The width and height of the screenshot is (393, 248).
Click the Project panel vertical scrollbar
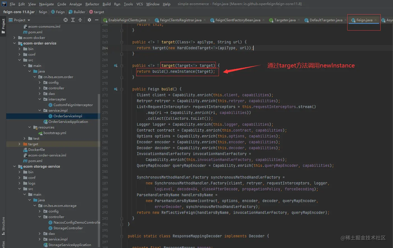coord(99,171)
